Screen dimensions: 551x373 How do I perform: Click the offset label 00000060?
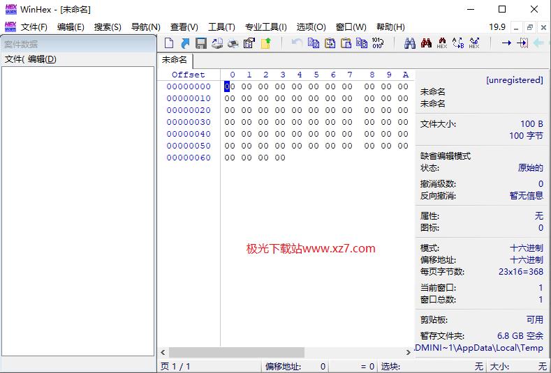click(x=189, y=158)
